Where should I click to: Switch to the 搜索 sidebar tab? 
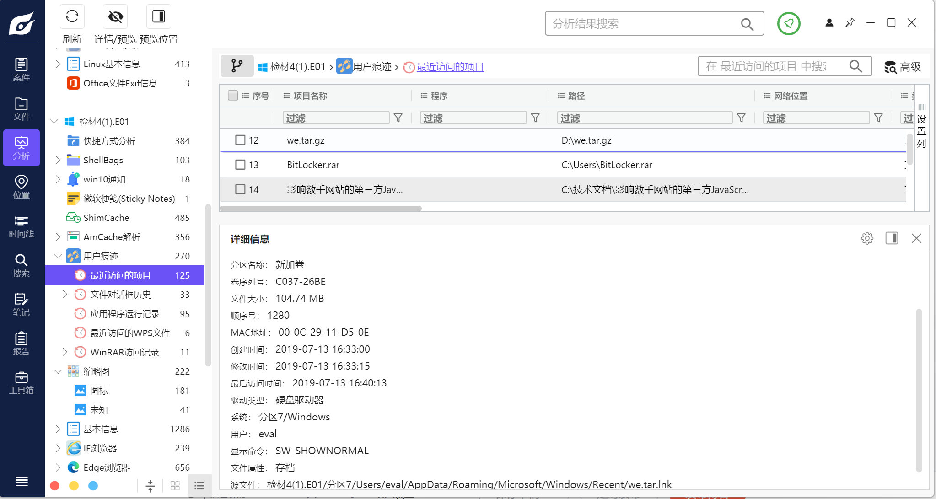point(21,265)
